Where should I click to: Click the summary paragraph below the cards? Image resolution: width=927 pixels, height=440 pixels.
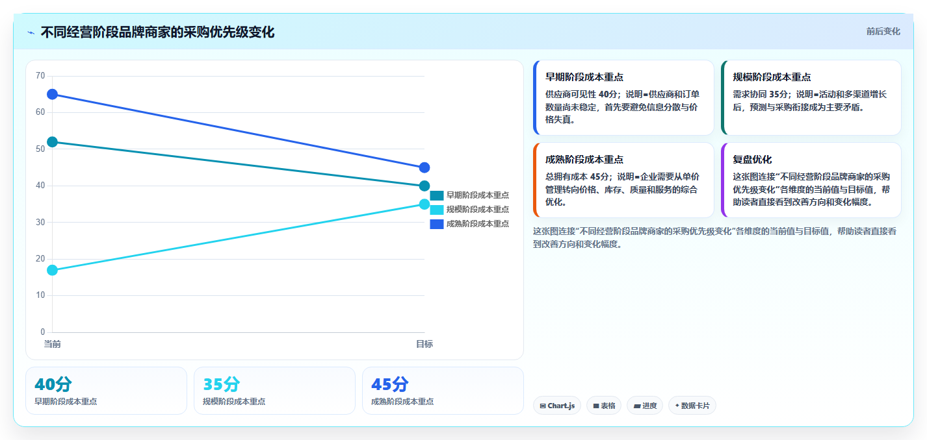tap(715, 238)
